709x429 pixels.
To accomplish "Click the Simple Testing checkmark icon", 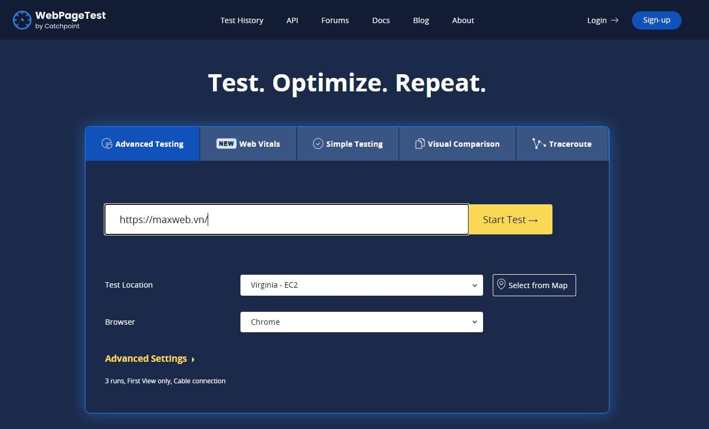I will click(x=318, y=144).
